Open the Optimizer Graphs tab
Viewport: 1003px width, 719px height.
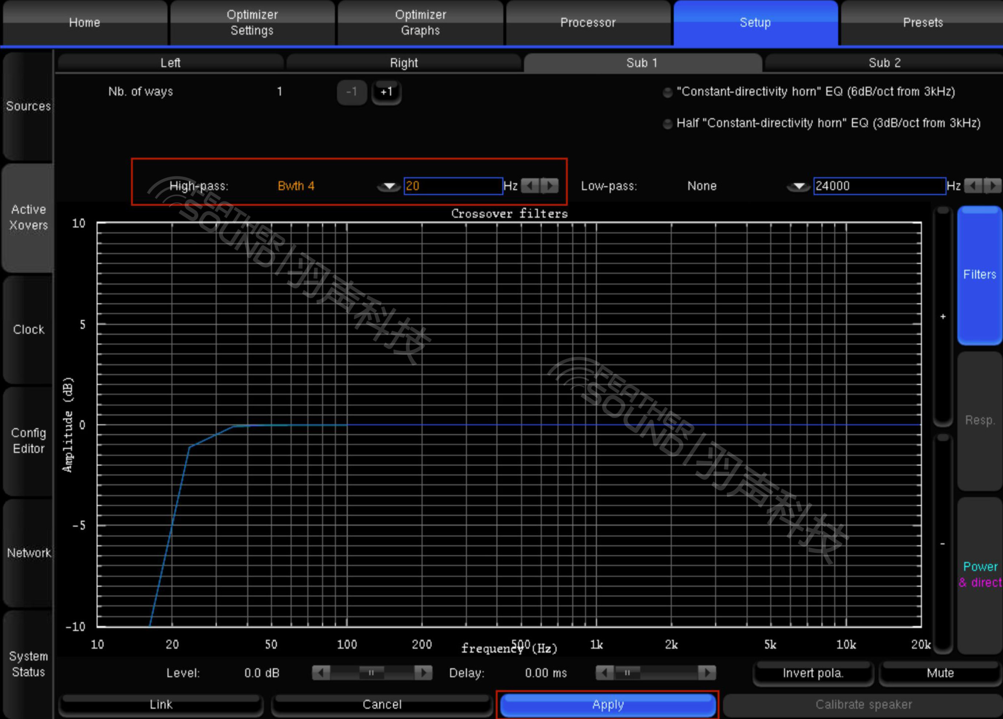420,23
